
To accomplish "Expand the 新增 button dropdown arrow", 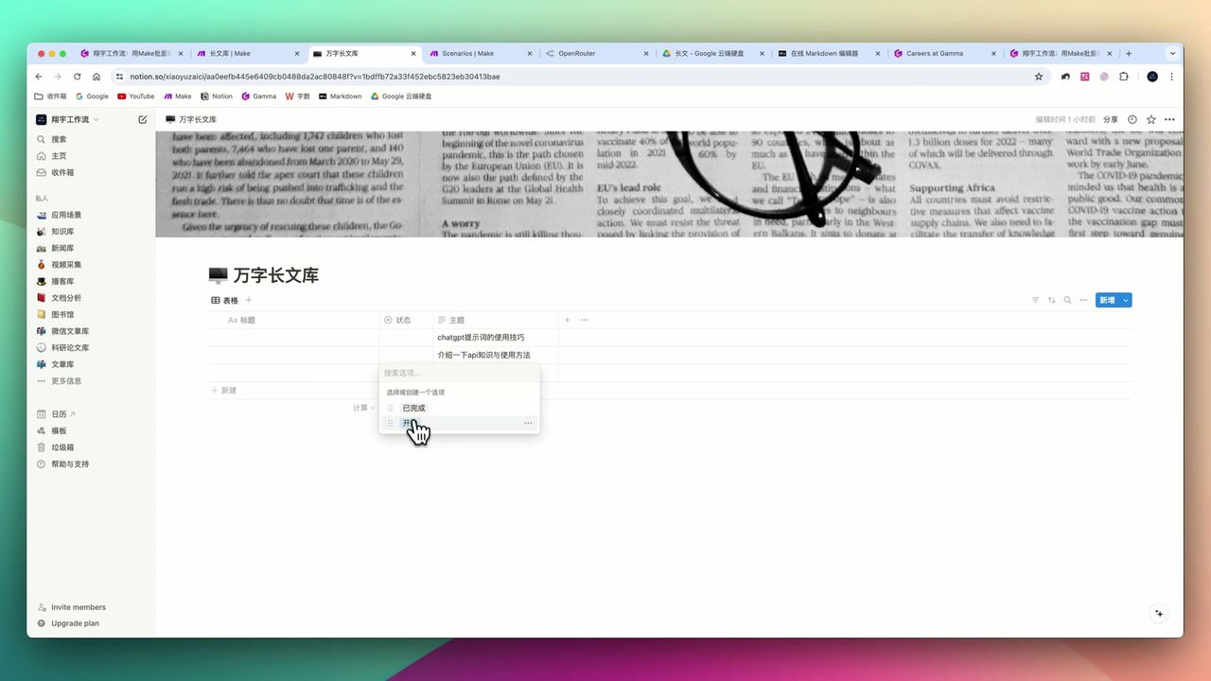I will [1125, 299].
